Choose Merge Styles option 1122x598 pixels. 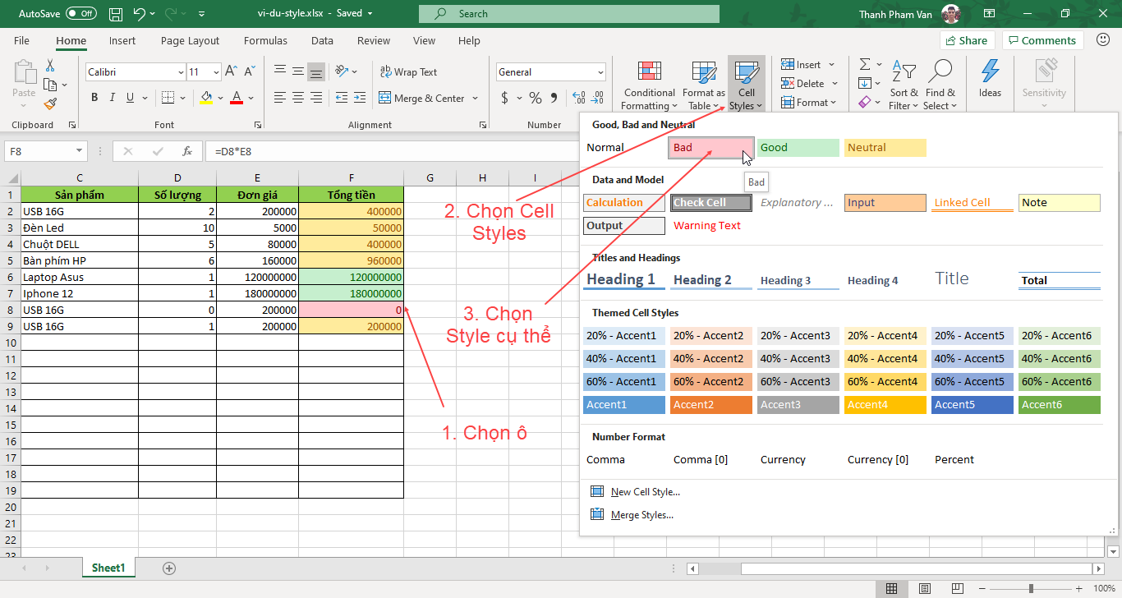632,514
